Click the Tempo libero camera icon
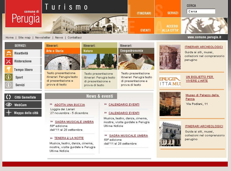This screenshot has height=171, width=231. (8, 69)
